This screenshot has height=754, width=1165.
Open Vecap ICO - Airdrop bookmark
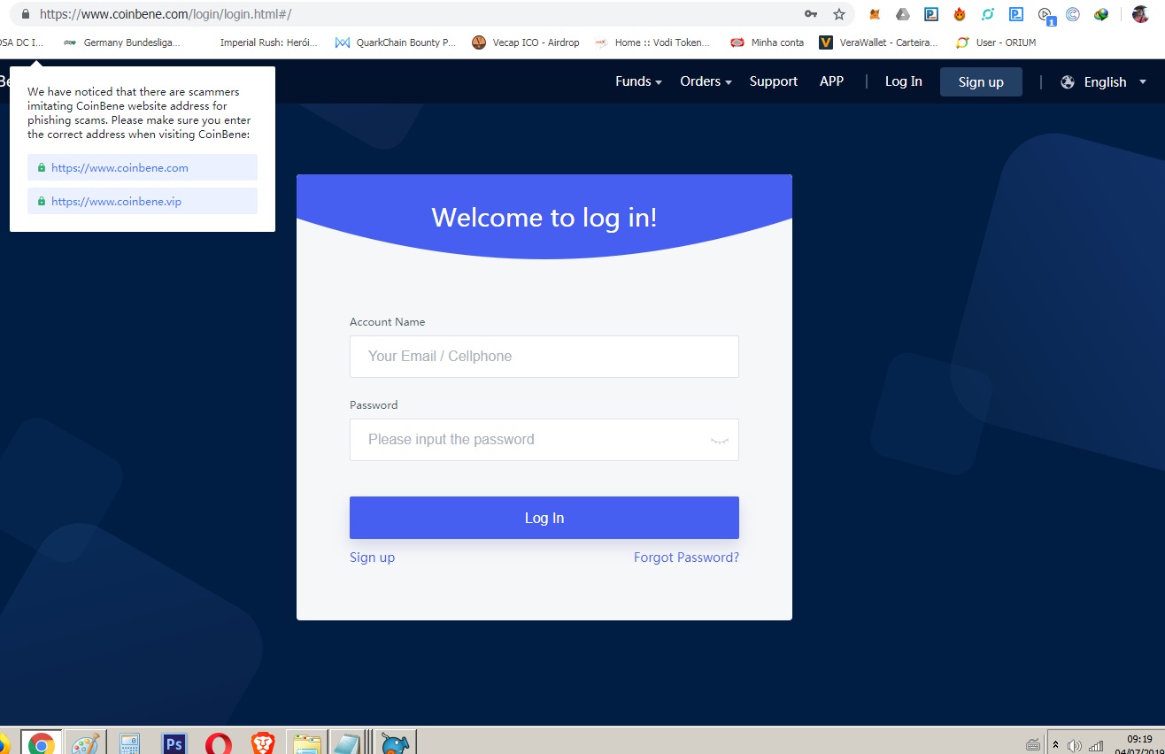click(526, 42)
